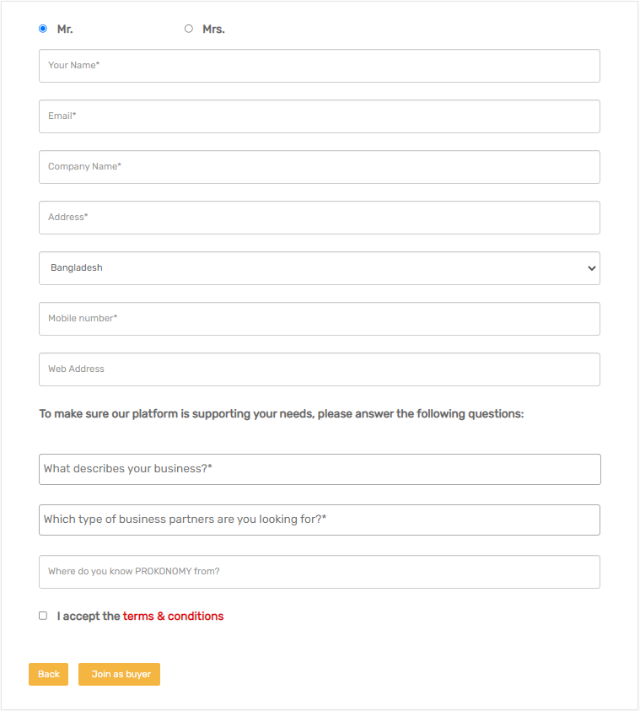Open the Bangladesh country dropdown

[319, 268]
